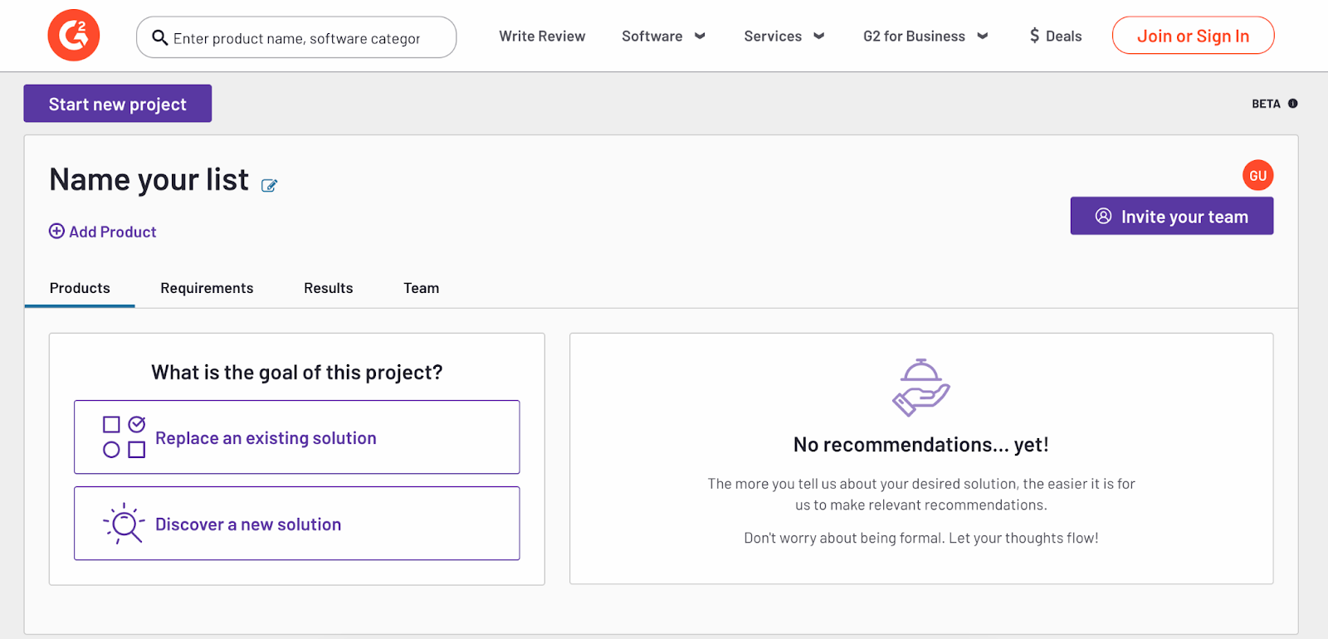Click the magnifier icon for Discover solution
The height and width of the screenshot is (639, 1328).
[x=124, y=524]
